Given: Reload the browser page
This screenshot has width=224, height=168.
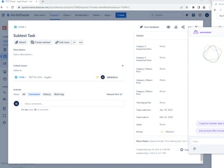Looking at the screenshot, I should coord(13,7).
